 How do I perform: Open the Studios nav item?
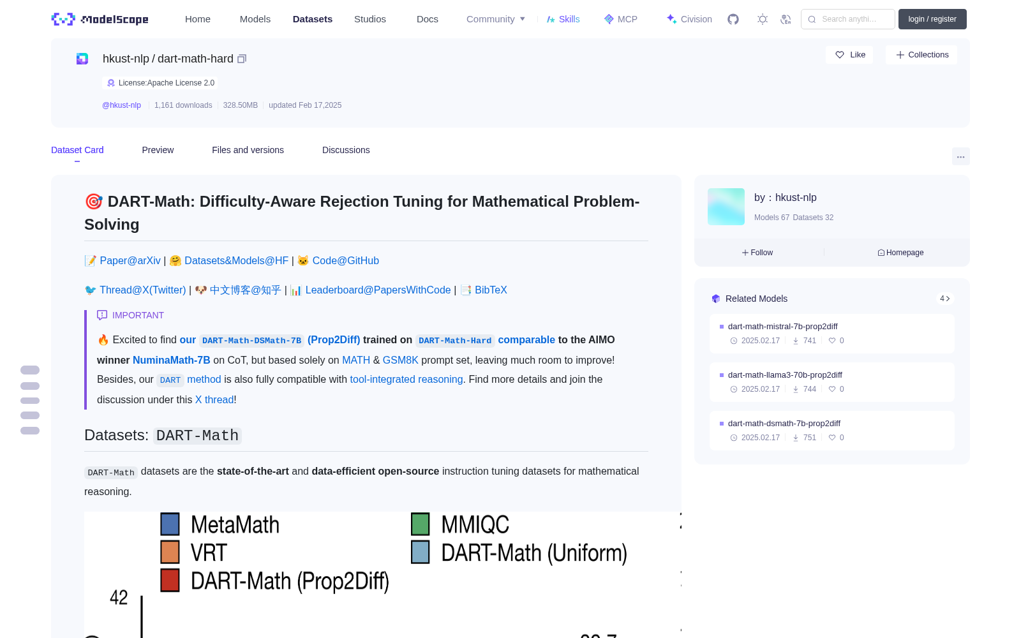click(370, 19)
